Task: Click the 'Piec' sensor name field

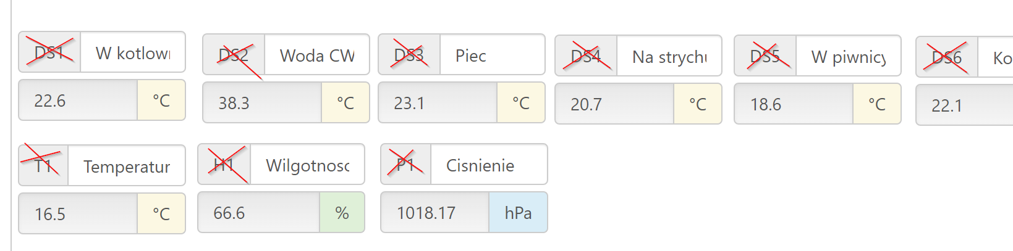Action: [492, 55]
